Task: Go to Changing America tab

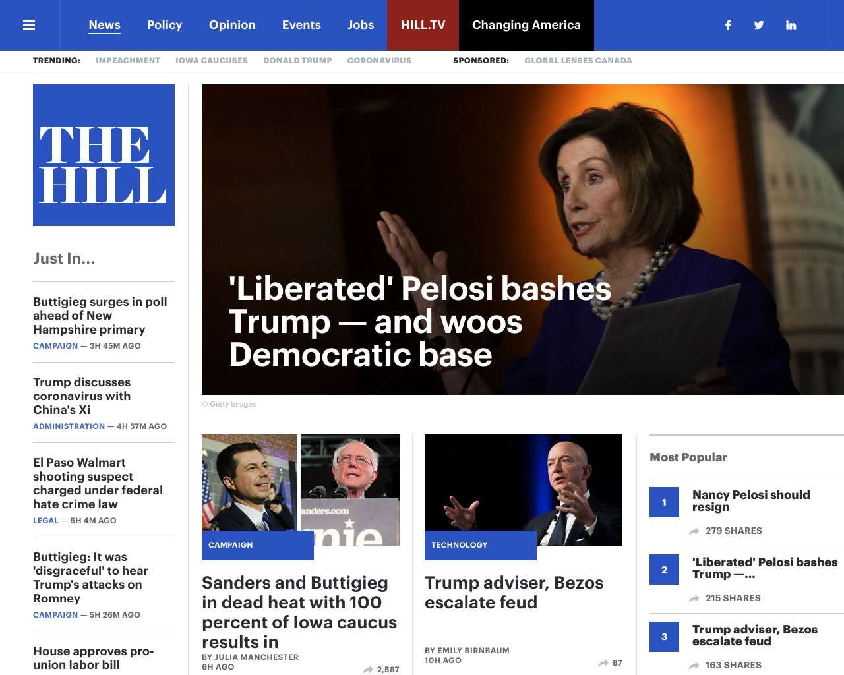Action: [526, 25]
